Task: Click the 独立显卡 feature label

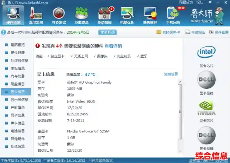Action: point(57,56)
